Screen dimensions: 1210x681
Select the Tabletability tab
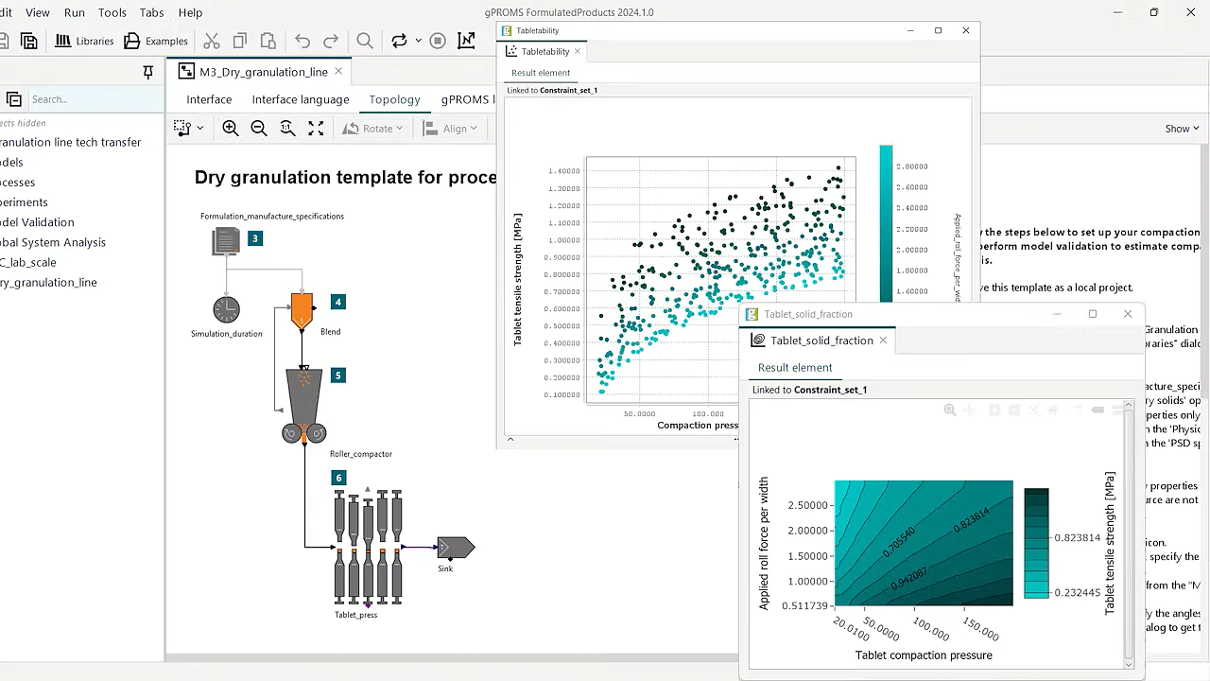point(545,51)
